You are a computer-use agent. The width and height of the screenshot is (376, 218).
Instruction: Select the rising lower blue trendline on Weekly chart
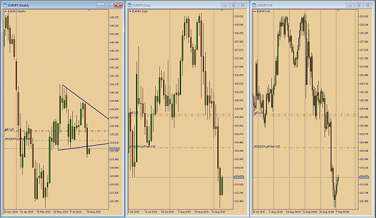pyautogui.click(x=83, y=147)
